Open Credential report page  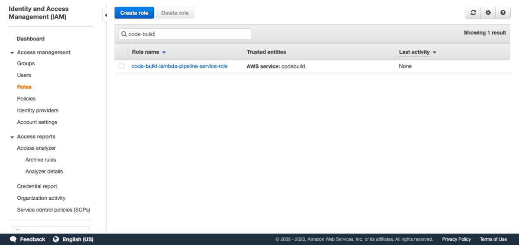pos(37,186)
